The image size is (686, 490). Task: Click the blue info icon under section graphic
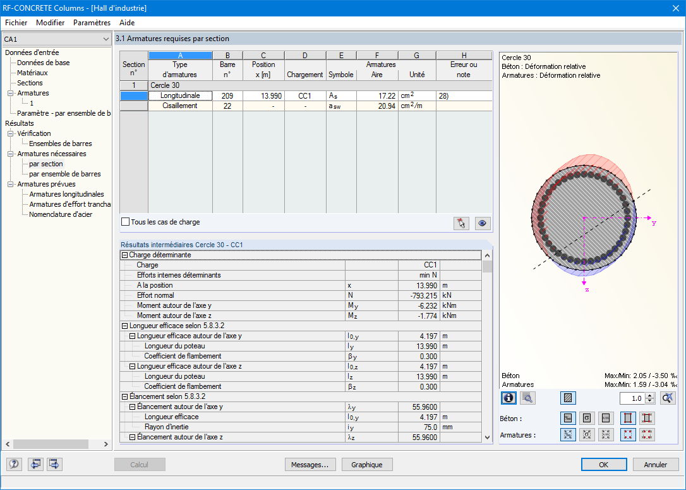(x=508, y=398)
